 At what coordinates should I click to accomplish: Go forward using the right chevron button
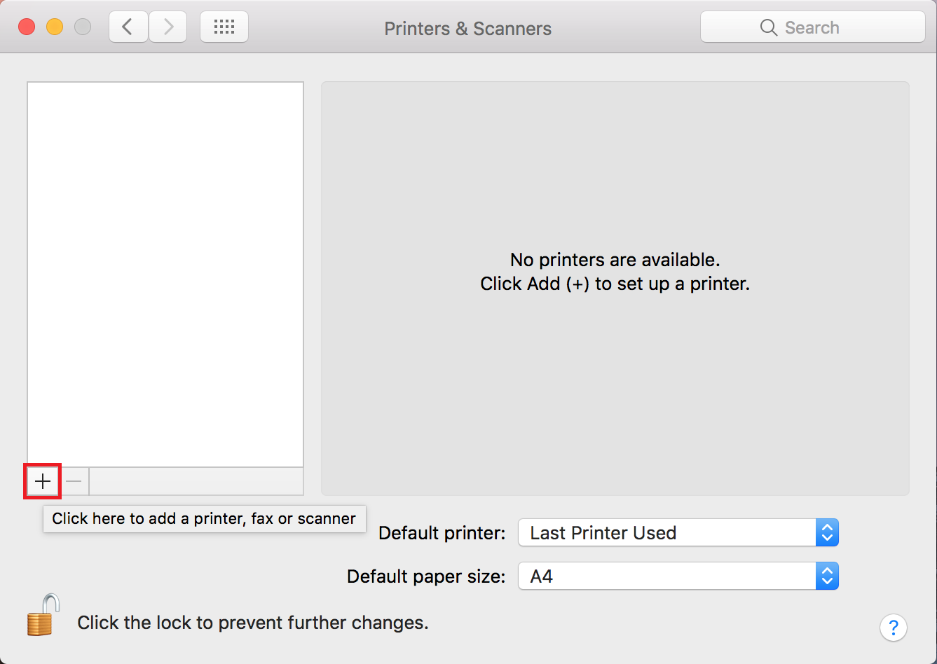(167, 27)
